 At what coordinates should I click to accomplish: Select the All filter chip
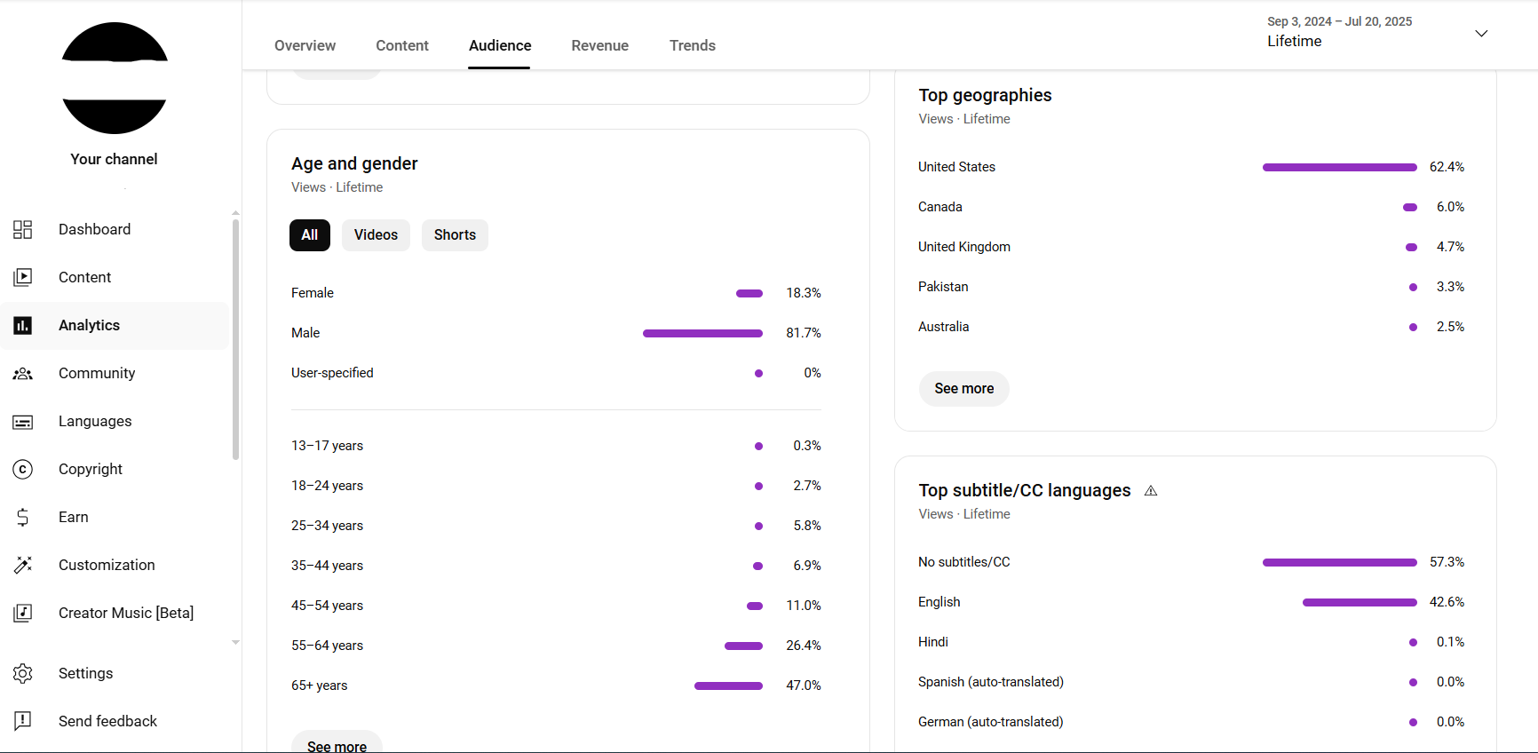click(309, 235)
